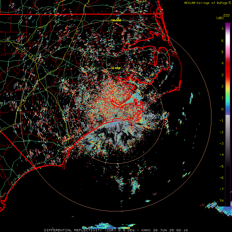Click the -6 value on the scale

[221, 178]
